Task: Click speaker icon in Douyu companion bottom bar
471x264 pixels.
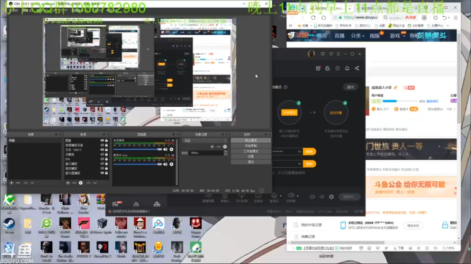Action: pos(290,195)
